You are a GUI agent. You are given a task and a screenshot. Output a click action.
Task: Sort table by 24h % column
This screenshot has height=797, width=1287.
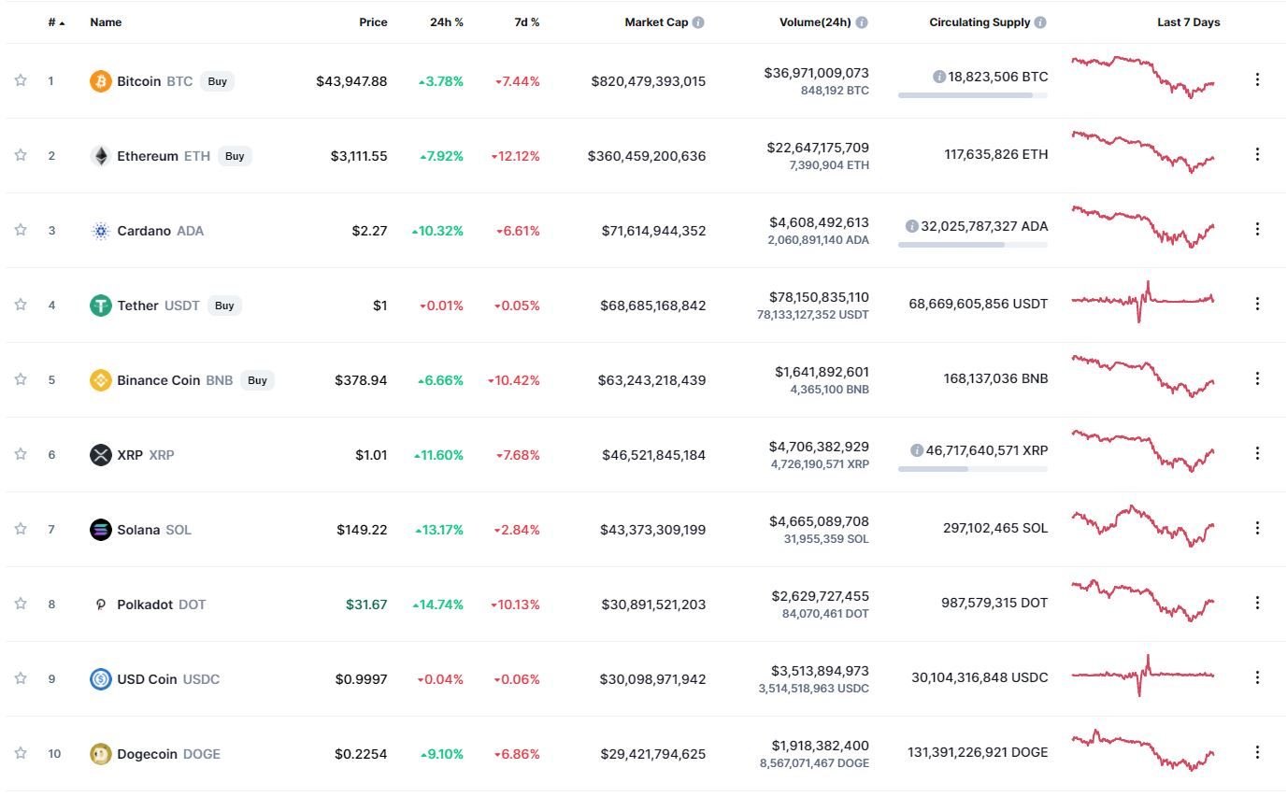(447, 22)
